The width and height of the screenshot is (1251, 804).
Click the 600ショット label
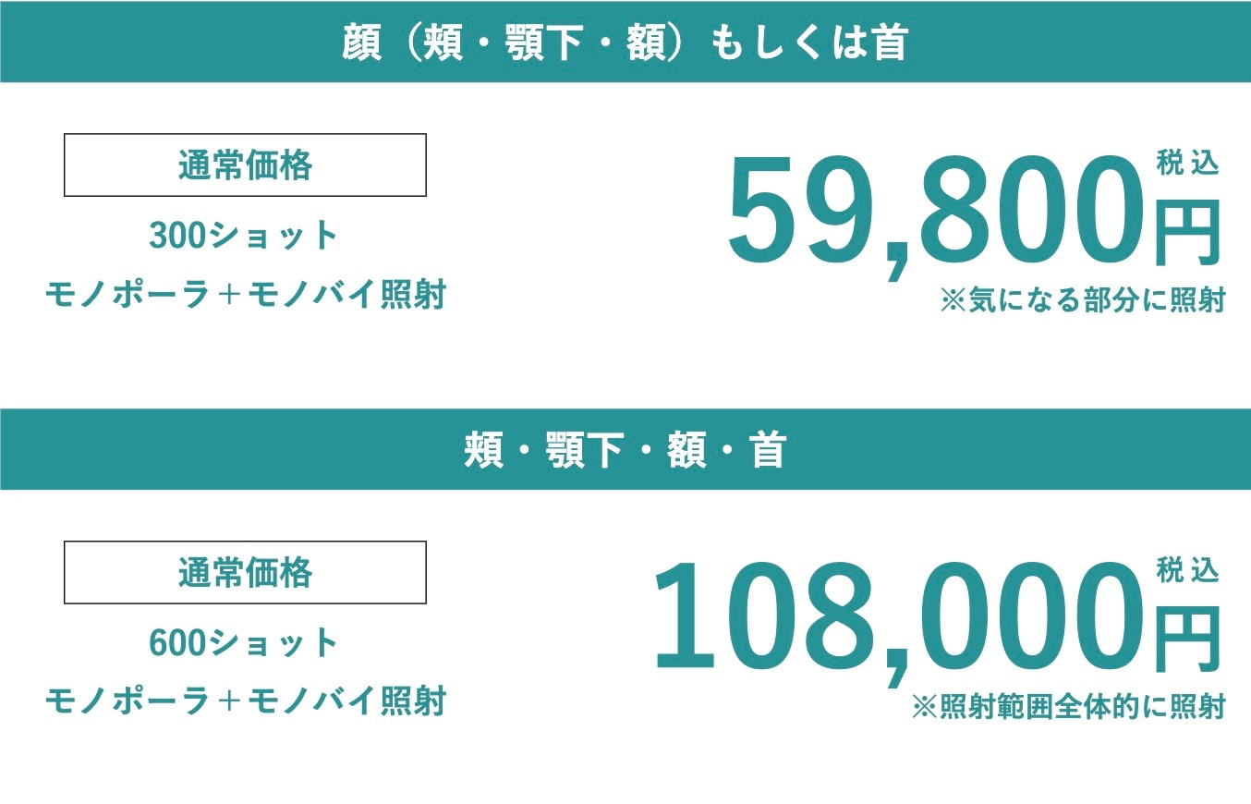click(x=245, y=643)
